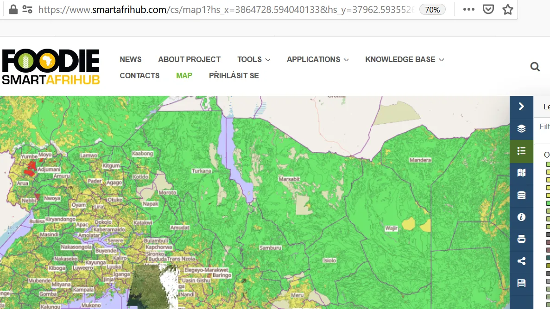Click the Meru label on the map
The height and width of the screenshot is (309, 550).
pyautogui.click(x=297, y=295)
